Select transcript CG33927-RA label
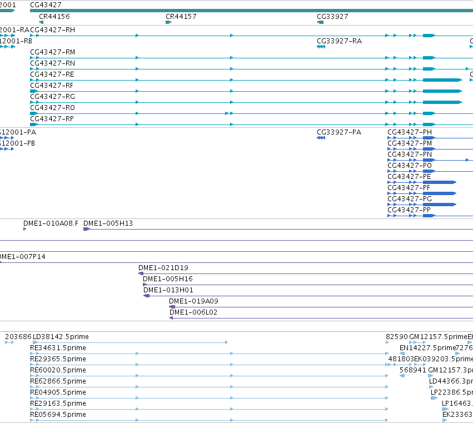This screenshot has height=423, width=473. pyautogui.click(x=340, y=41)
